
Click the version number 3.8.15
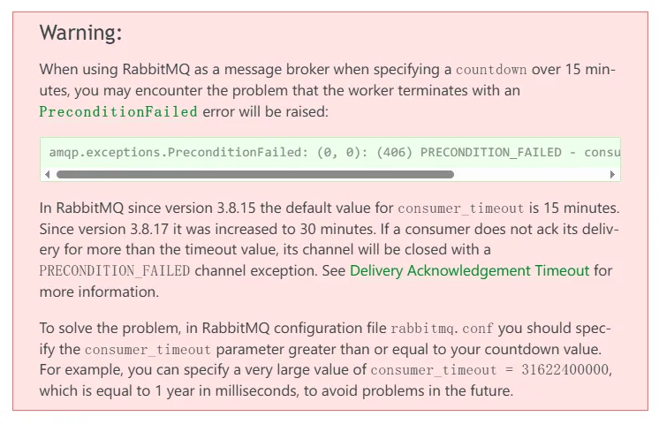point(236,208)
